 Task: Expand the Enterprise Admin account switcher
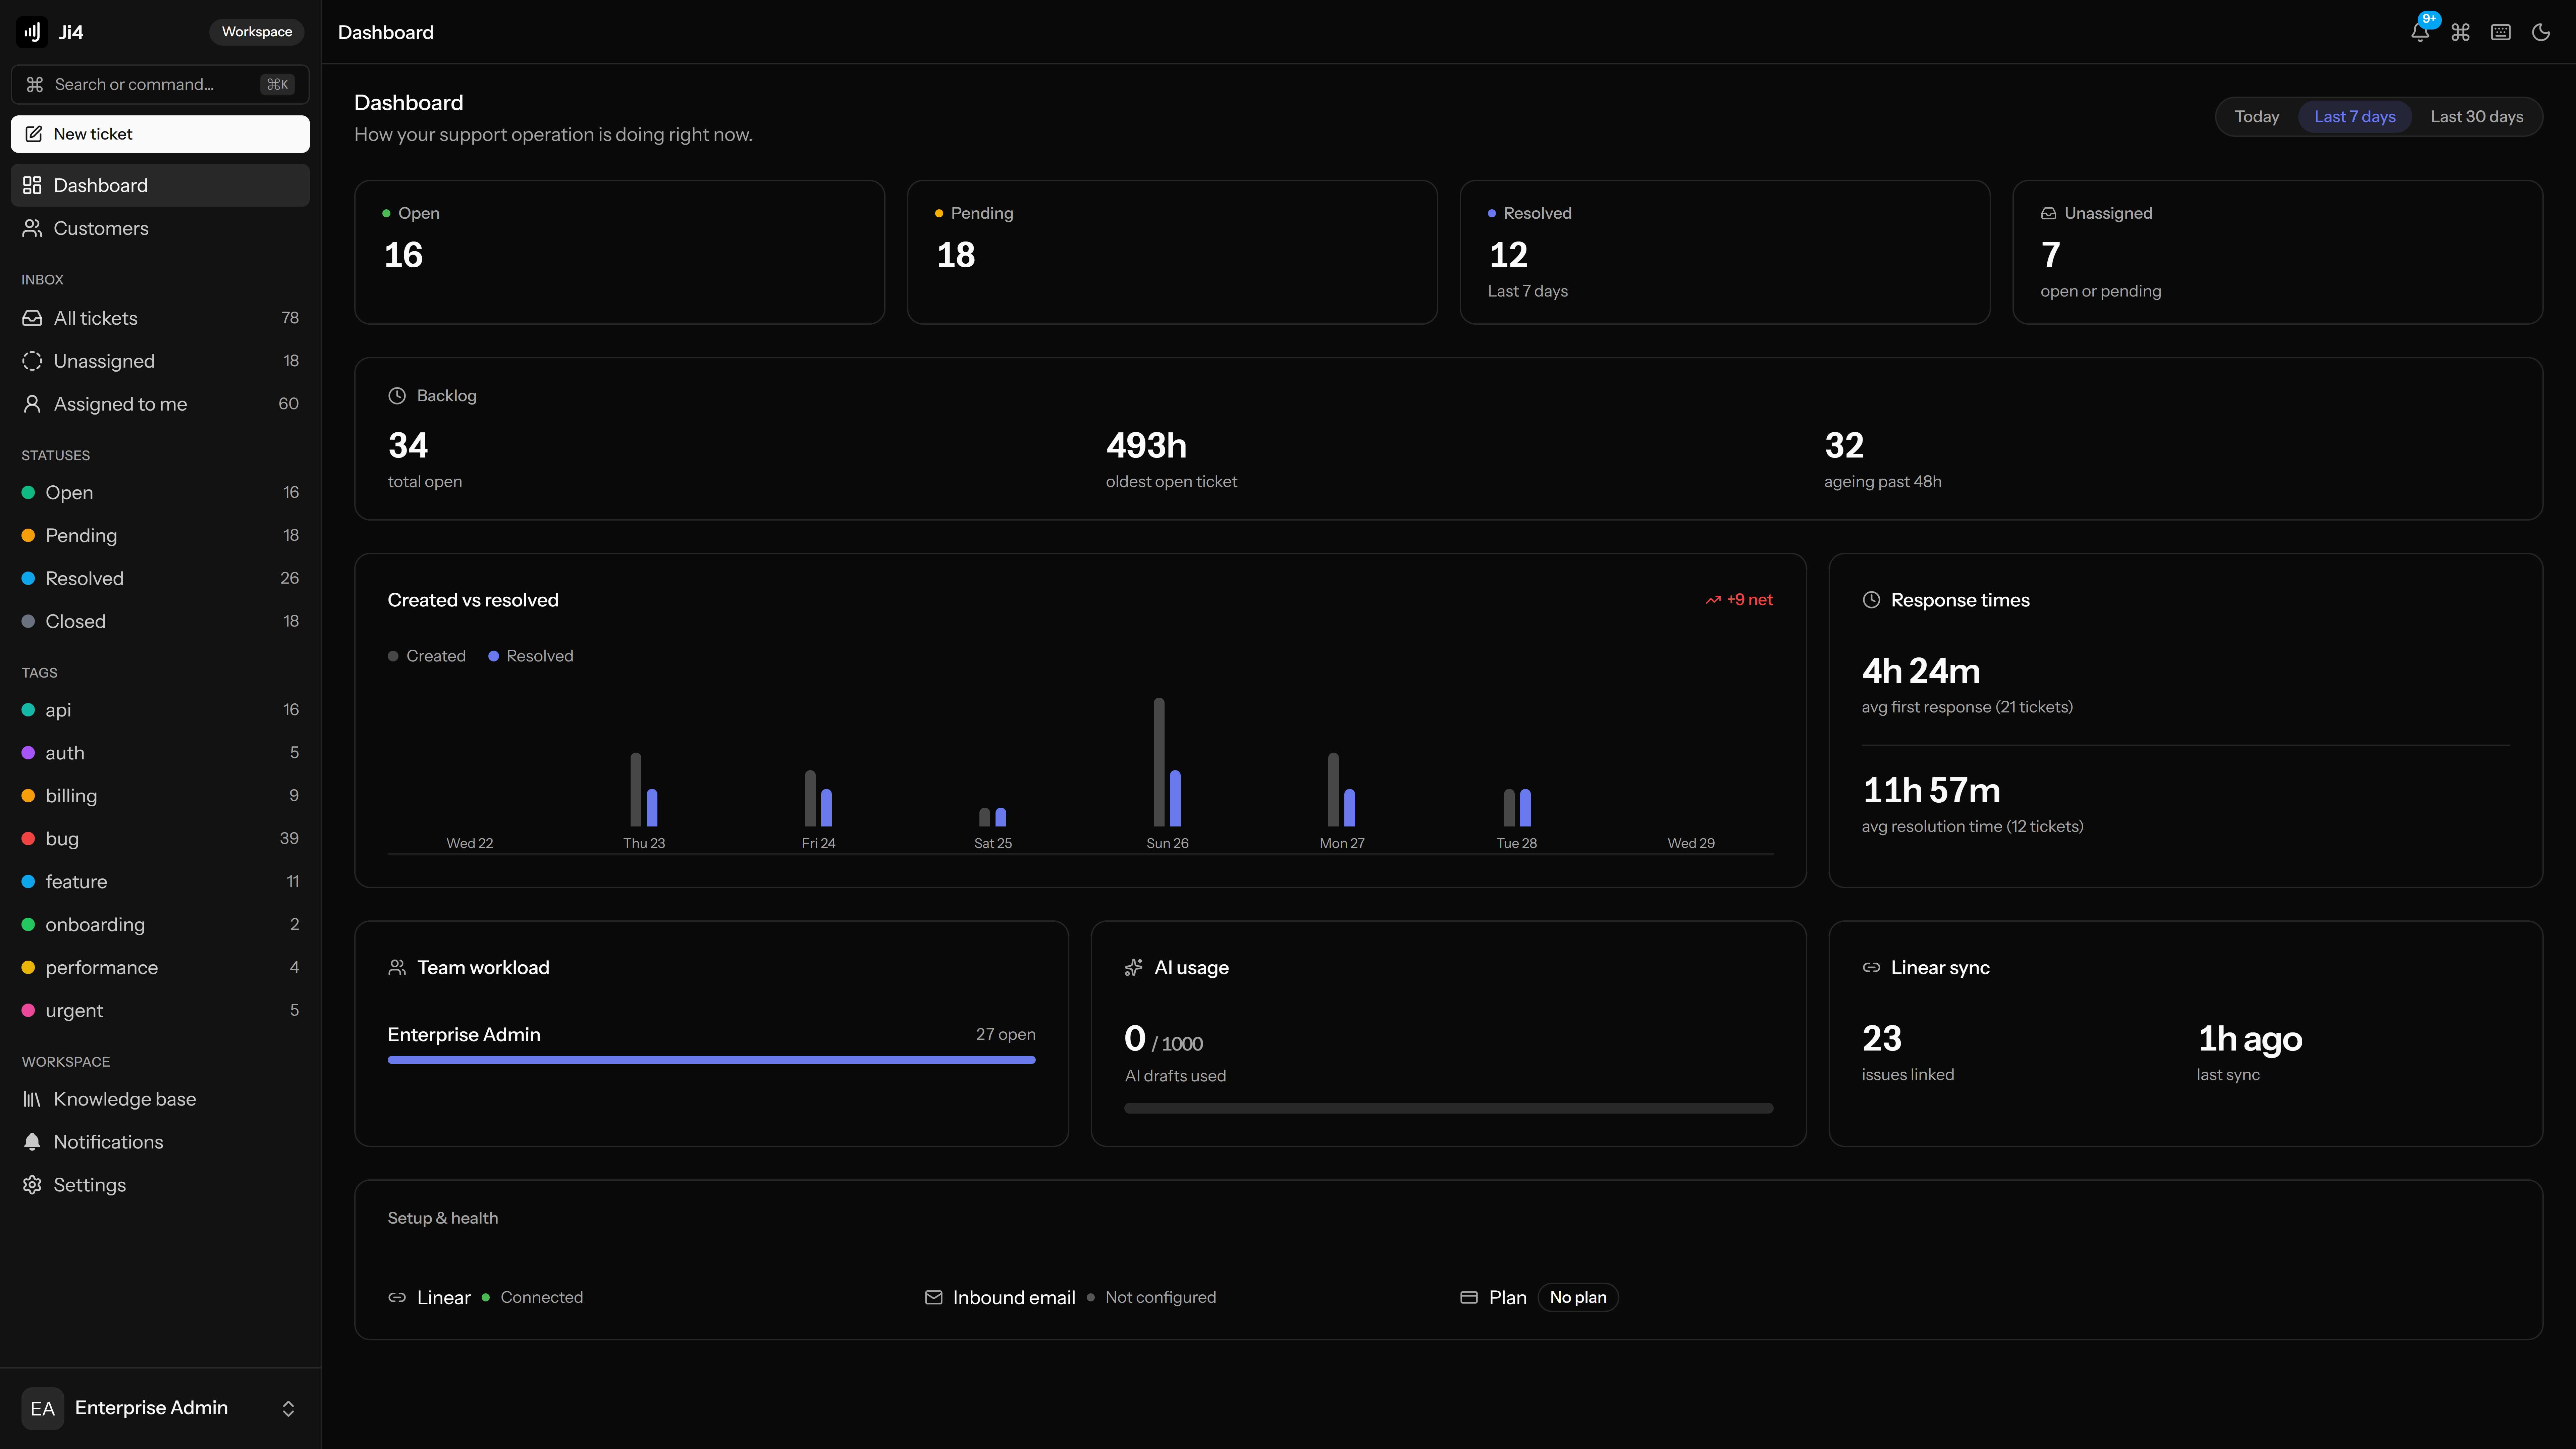[x=160, y=1408]
